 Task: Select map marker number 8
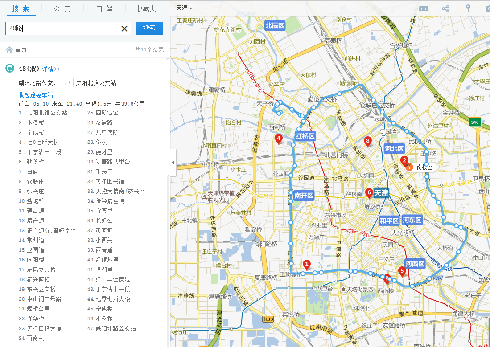point(367,142)
